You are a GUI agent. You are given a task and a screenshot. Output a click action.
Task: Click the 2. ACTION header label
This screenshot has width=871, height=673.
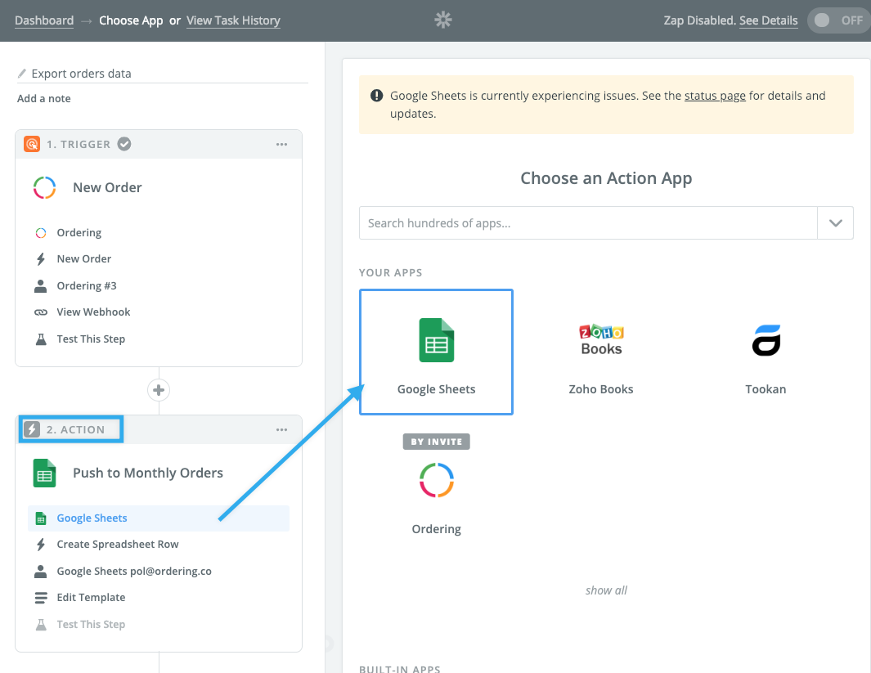(75, 430)
